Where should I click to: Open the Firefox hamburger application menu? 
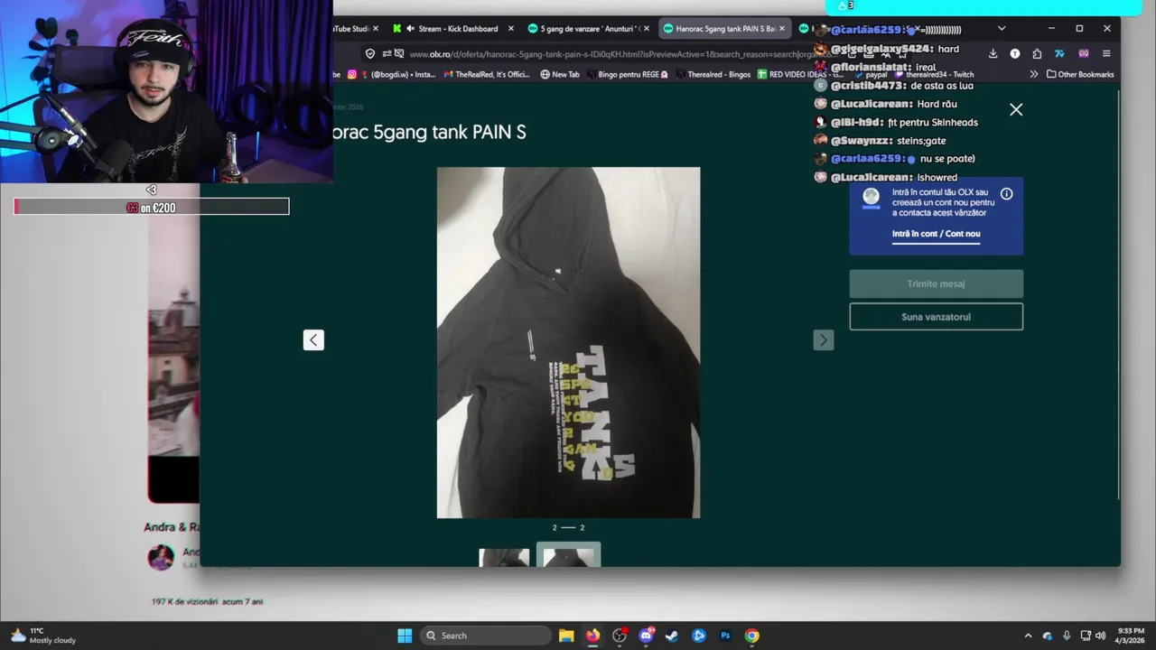pyautogui.click(x=1106, y=54)
